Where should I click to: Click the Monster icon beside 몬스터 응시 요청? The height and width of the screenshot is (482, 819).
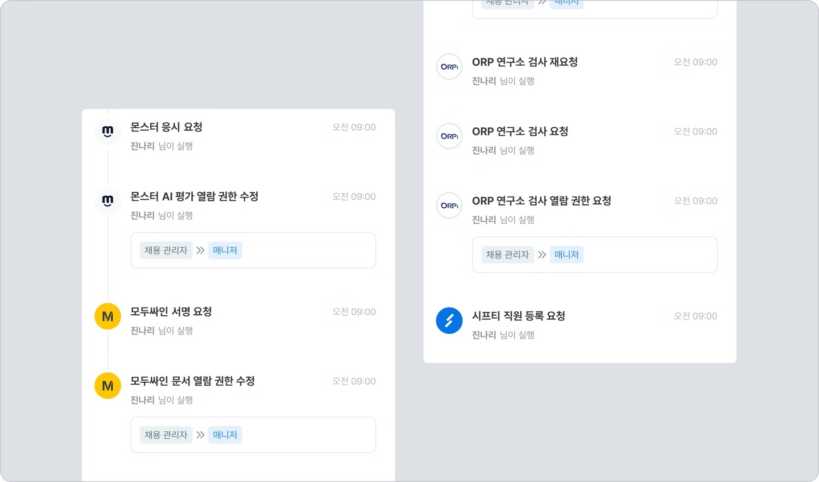pyautogui.click(x=107, y=131)
